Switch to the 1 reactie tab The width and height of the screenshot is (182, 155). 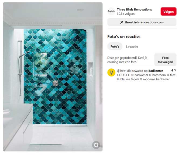(132, 46)
